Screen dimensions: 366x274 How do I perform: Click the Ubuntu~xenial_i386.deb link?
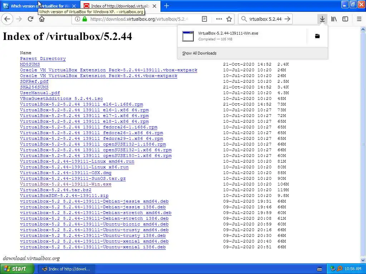[x=93, y=247]
